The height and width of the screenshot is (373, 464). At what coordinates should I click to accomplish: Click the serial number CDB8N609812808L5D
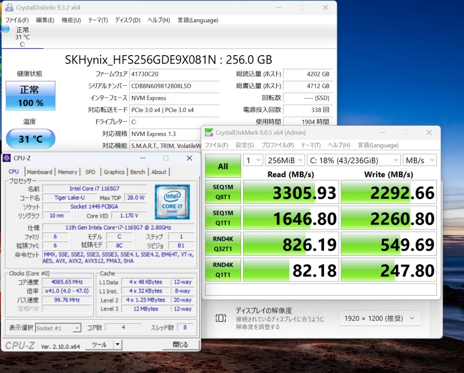(174, 86)
